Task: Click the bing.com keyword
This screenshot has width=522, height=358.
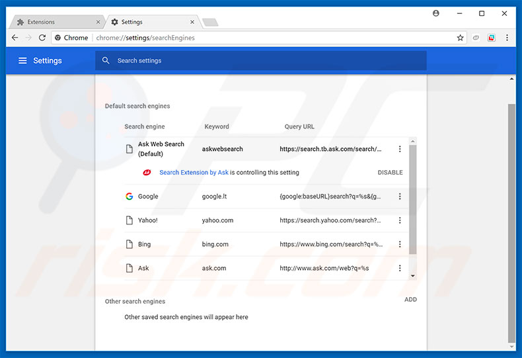Action: click(215, 244)
